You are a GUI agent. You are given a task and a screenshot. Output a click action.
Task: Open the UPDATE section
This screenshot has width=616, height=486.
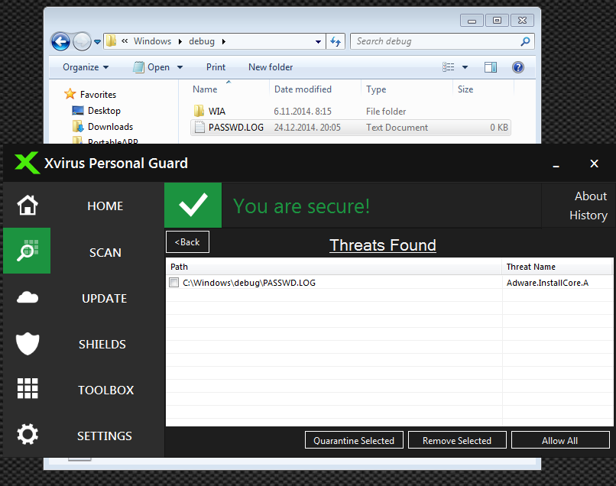tap(105, 298)
